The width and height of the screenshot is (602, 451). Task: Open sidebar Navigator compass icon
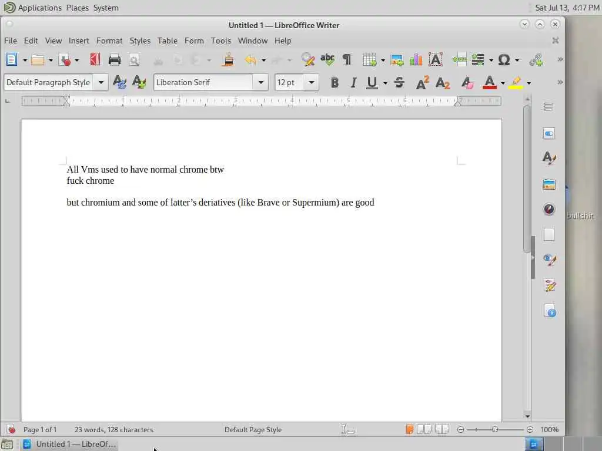pos(549,209)
